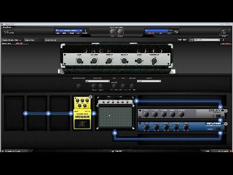Remove the Delay rack effect with its X
233x175 pixels.
tap(226, 111)
